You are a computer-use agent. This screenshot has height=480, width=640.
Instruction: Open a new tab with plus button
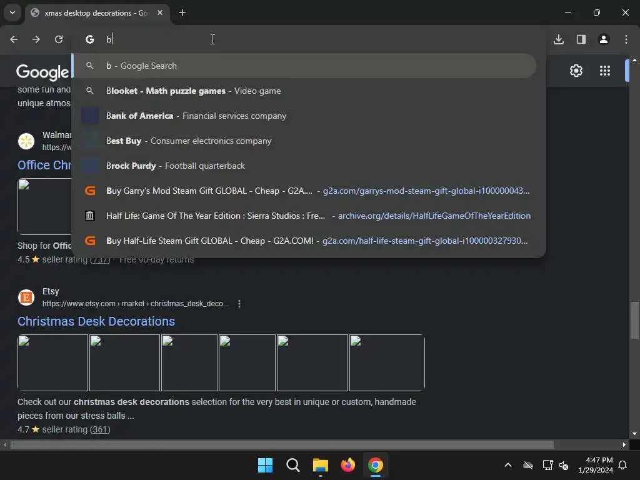(182, 12)
